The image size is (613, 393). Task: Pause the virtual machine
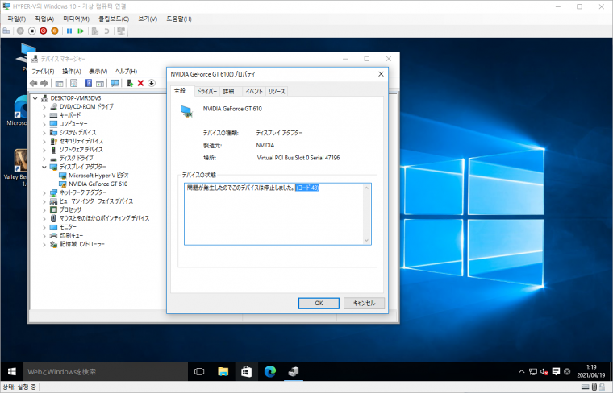(69, 31)
